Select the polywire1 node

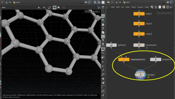click(156, 59)
